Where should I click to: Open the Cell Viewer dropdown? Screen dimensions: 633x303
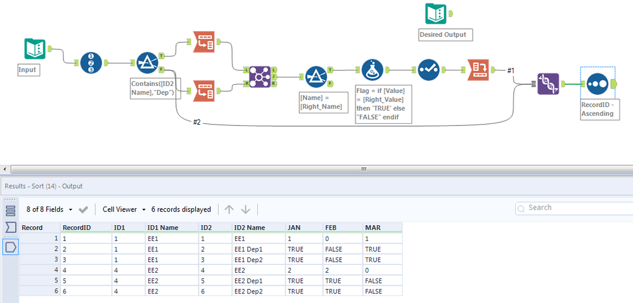(124, 209)
